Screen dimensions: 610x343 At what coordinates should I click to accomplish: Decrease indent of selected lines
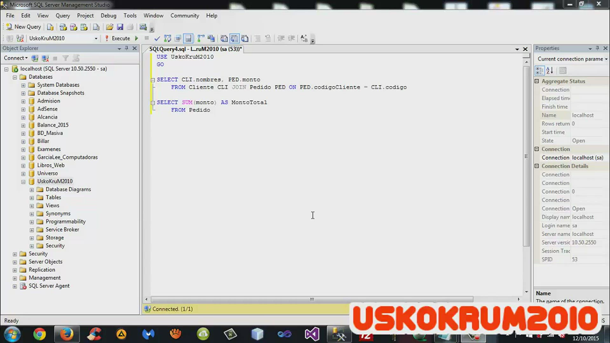[x=281, y=38]
